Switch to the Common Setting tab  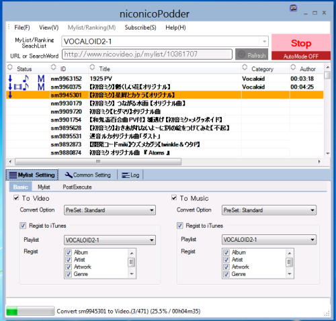click(x=88, y=175)
